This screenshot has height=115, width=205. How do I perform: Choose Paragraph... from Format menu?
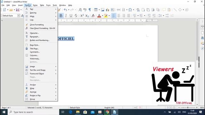click(x=41, y=37)
